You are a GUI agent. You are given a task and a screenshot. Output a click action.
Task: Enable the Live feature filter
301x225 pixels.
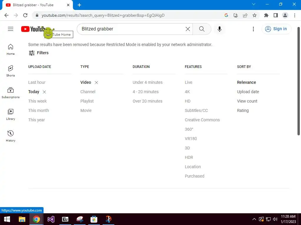[x=188, y=82]
